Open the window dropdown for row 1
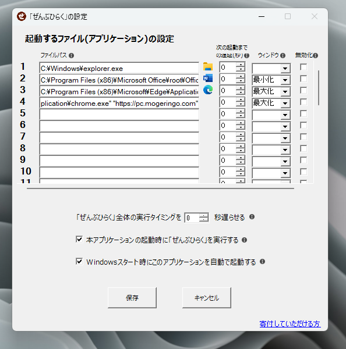Image resolution: width=346 pixels, height=349 pixels. [285, 69]
